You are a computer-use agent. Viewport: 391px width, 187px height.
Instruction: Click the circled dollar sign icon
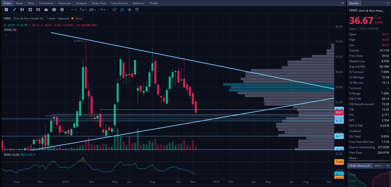click(54, 9)
